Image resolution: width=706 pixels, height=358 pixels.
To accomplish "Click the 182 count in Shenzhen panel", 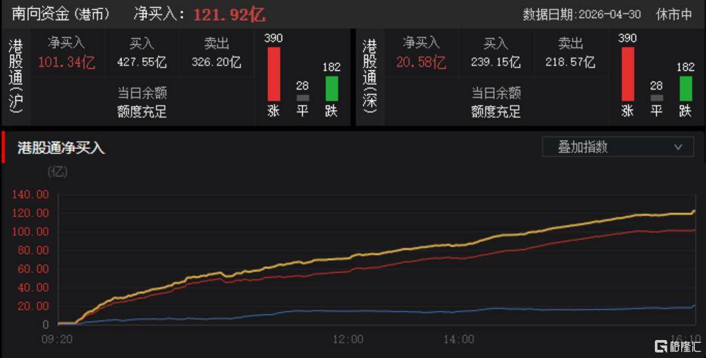I will tap(686, 67).
